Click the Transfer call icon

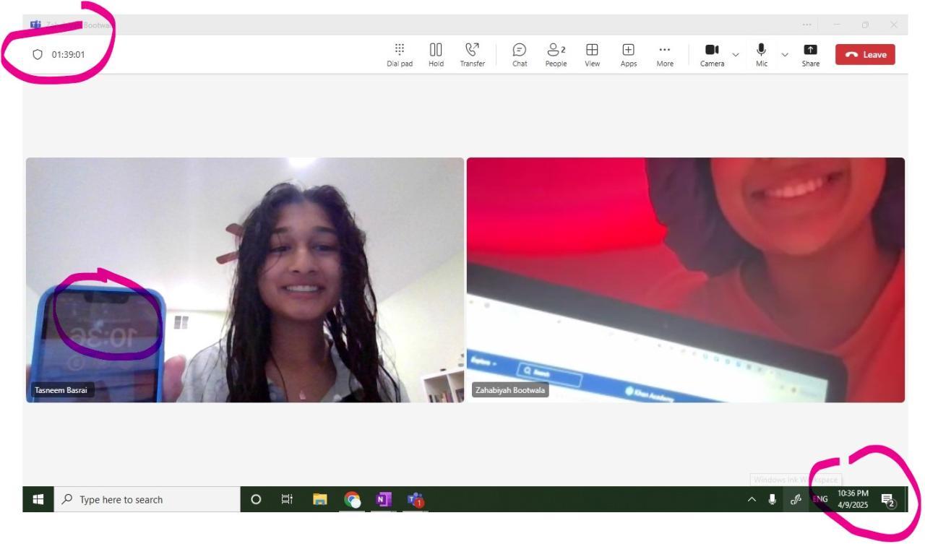(x=473, y=54)
